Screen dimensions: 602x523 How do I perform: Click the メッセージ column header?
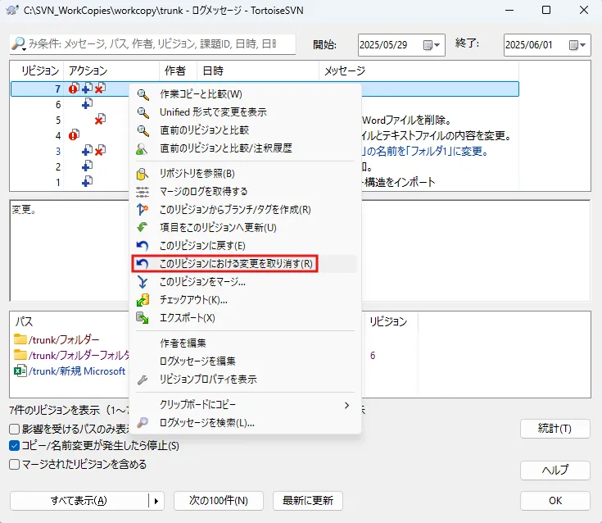tap(419, 70)
